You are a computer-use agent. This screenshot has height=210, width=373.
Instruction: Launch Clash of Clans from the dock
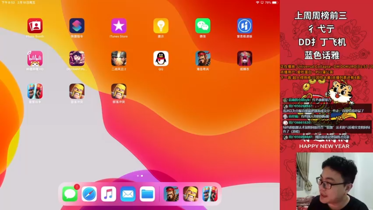click(191, 194)
